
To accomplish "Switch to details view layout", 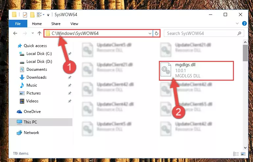I will 236,154.
